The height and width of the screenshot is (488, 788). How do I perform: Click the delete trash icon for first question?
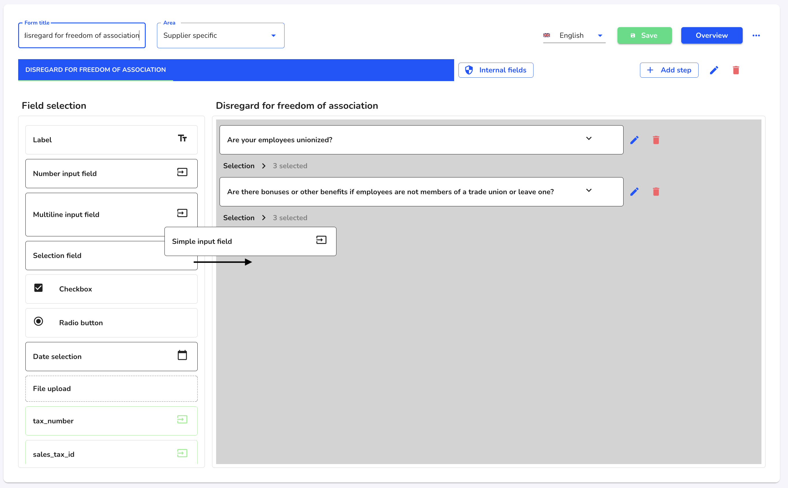pos(656,140)
